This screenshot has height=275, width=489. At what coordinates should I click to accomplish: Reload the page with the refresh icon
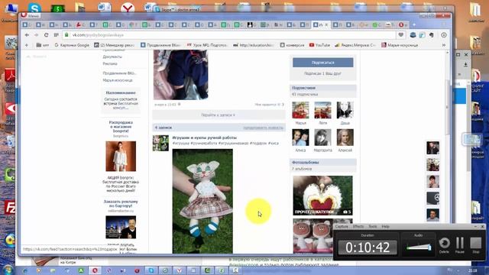[x=46, y=35]
